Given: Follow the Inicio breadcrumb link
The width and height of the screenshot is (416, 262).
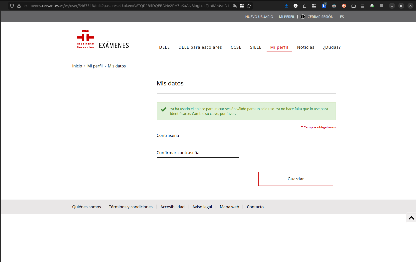Looking at the screenshot, I should pyautogui.click(x=77, y=66).
